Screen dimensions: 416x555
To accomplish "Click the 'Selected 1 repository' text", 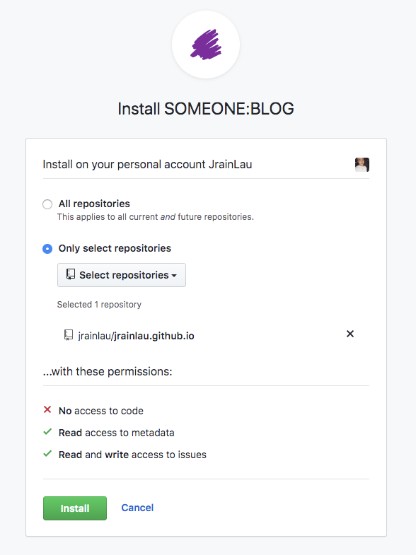I will (x=99, y=305).
